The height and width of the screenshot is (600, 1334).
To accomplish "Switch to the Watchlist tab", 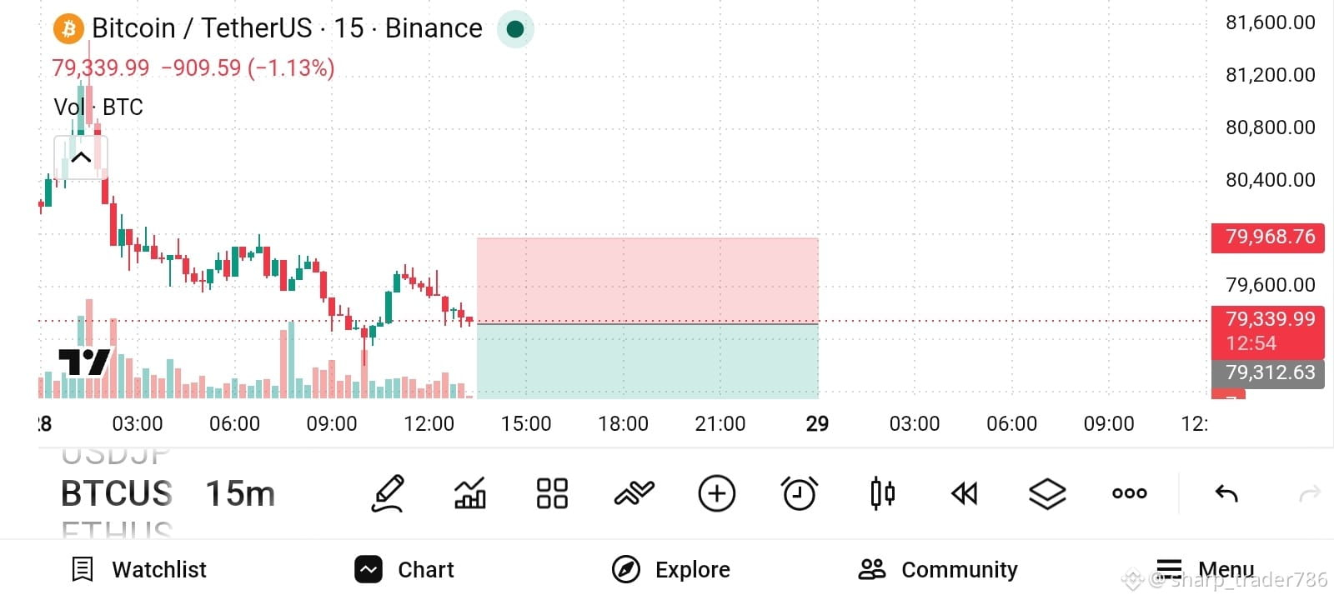I will coord(139,569).
